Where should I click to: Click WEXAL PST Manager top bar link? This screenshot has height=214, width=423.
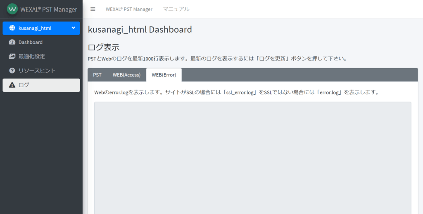pyautogui.click(x=129, y=9)
